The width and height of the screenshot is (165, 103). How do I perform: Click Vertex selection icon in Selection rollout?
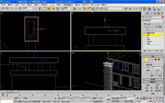146,60
